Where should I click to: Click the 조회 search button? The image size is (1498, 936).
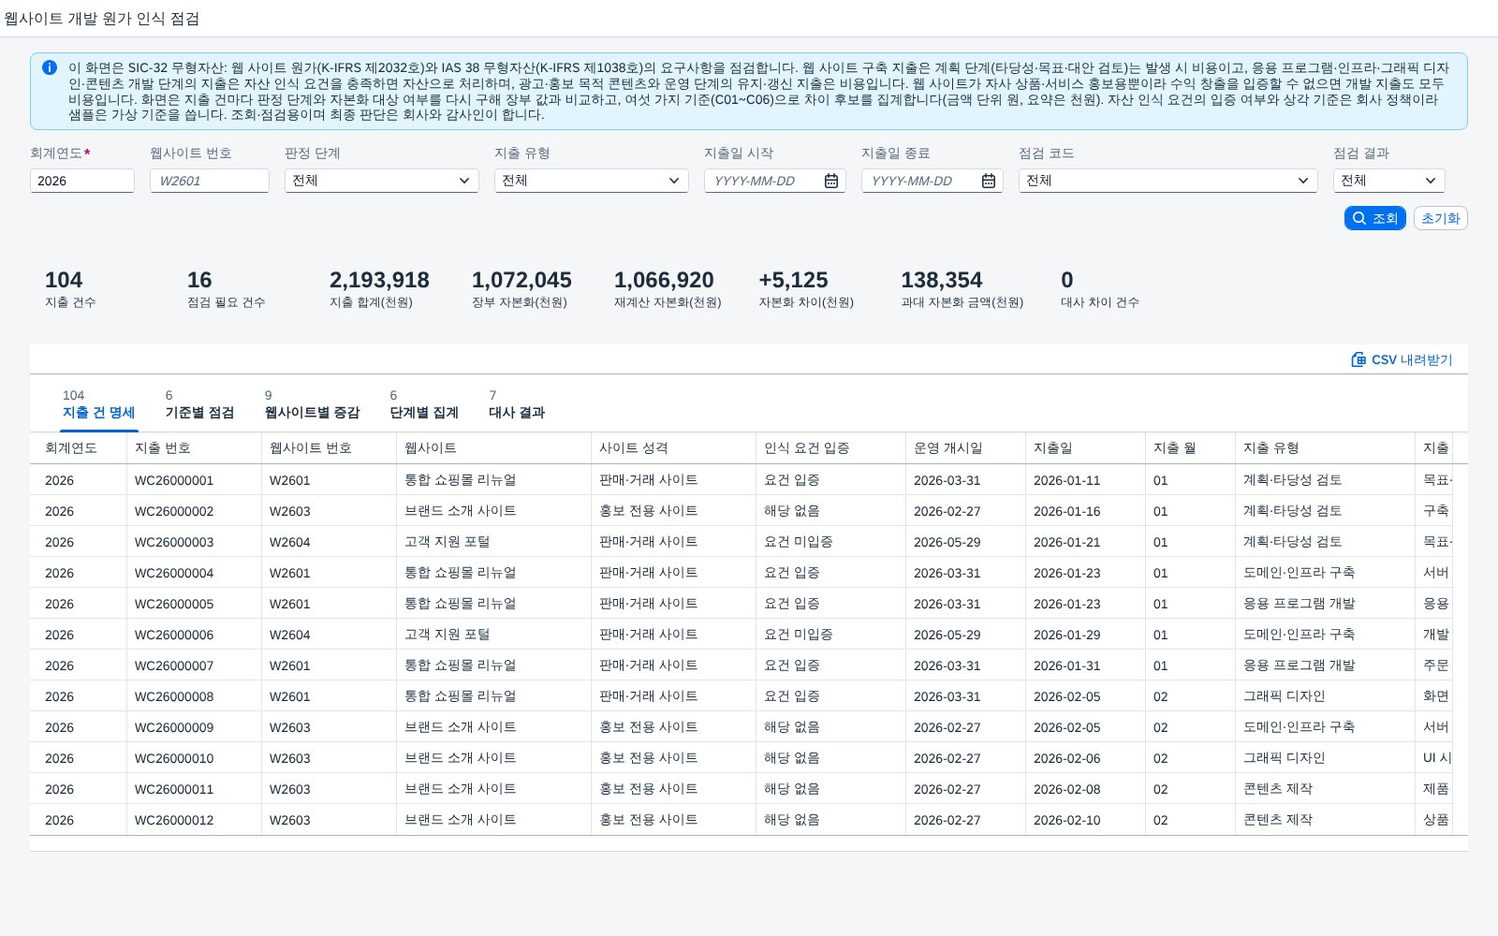(1375, 218)
